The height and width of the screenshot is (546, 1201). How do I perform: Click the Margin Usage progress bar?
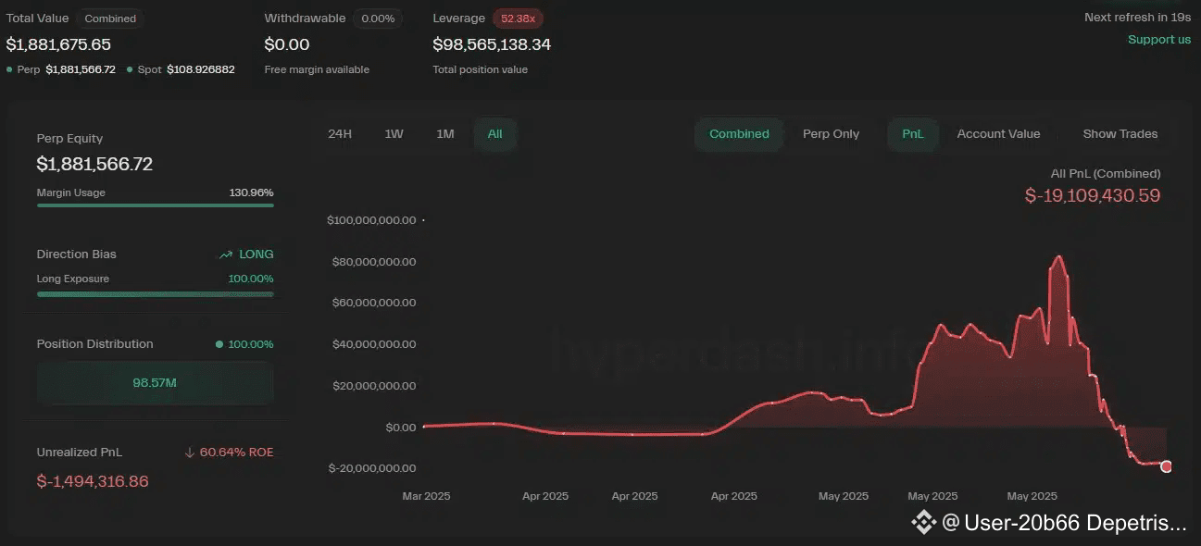click(x=155, y=205)
